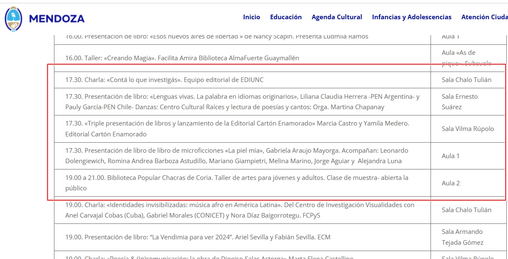Image resolution: width=508 pixels, height=259 pixels.
Task: Select the Editorial Cartón Enamorado triple presentation entry
Action: coord(237,129)
